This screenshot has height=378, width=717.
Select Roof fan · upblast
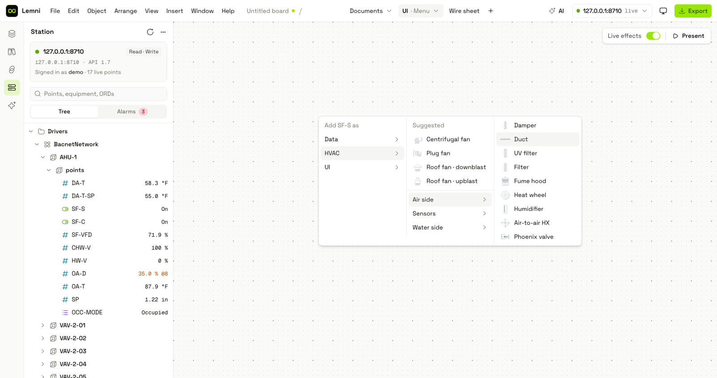(450, 181)
